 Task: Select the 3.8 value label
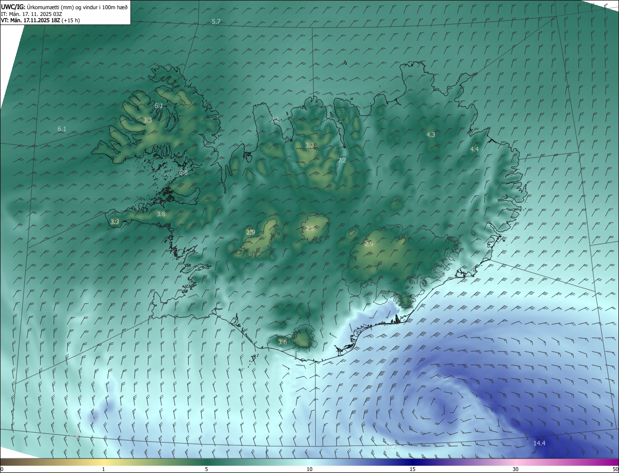pyautogui.click(x=161, y=214)
